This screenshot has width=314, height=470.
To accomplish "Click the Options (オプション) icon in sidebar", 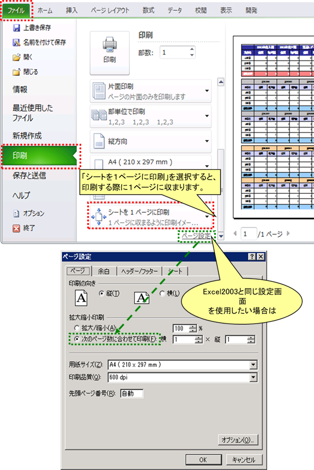I will click(x=16, y=213).
